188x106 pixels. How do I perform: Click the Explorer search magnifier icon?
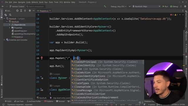point(10,15)
